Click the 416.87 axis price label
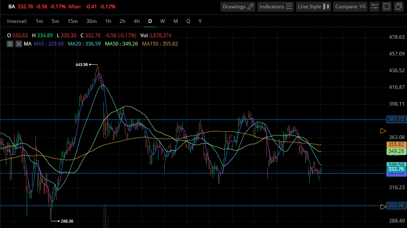The height and width of the screenshot is (228, 407). 397,87
